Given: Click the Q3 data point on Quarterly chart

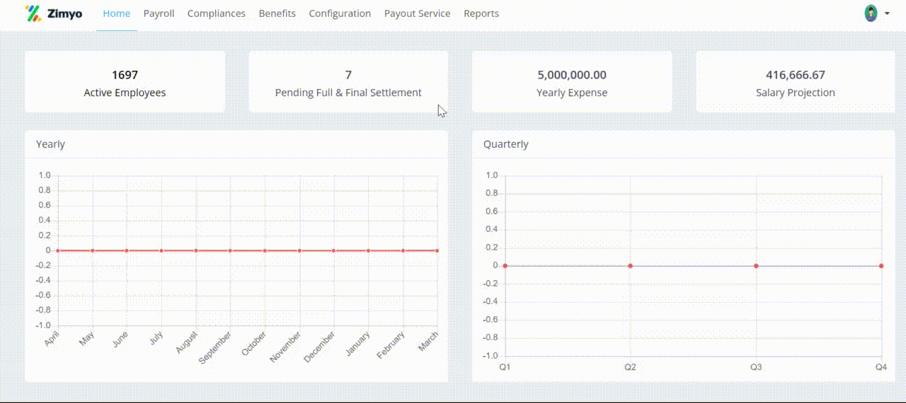Looking at the screenshot, I should (x=756, y=266).
